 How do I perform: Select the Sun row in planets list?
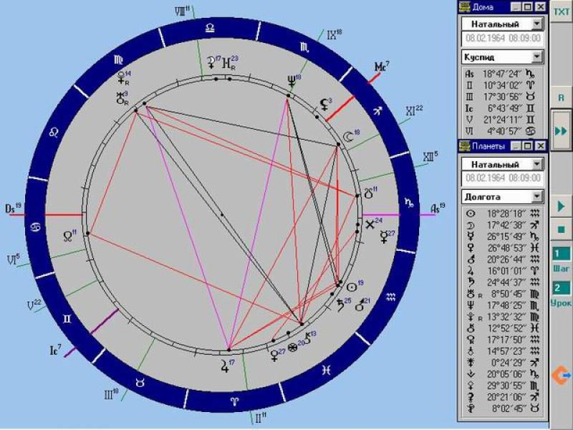tap(503, 214)
